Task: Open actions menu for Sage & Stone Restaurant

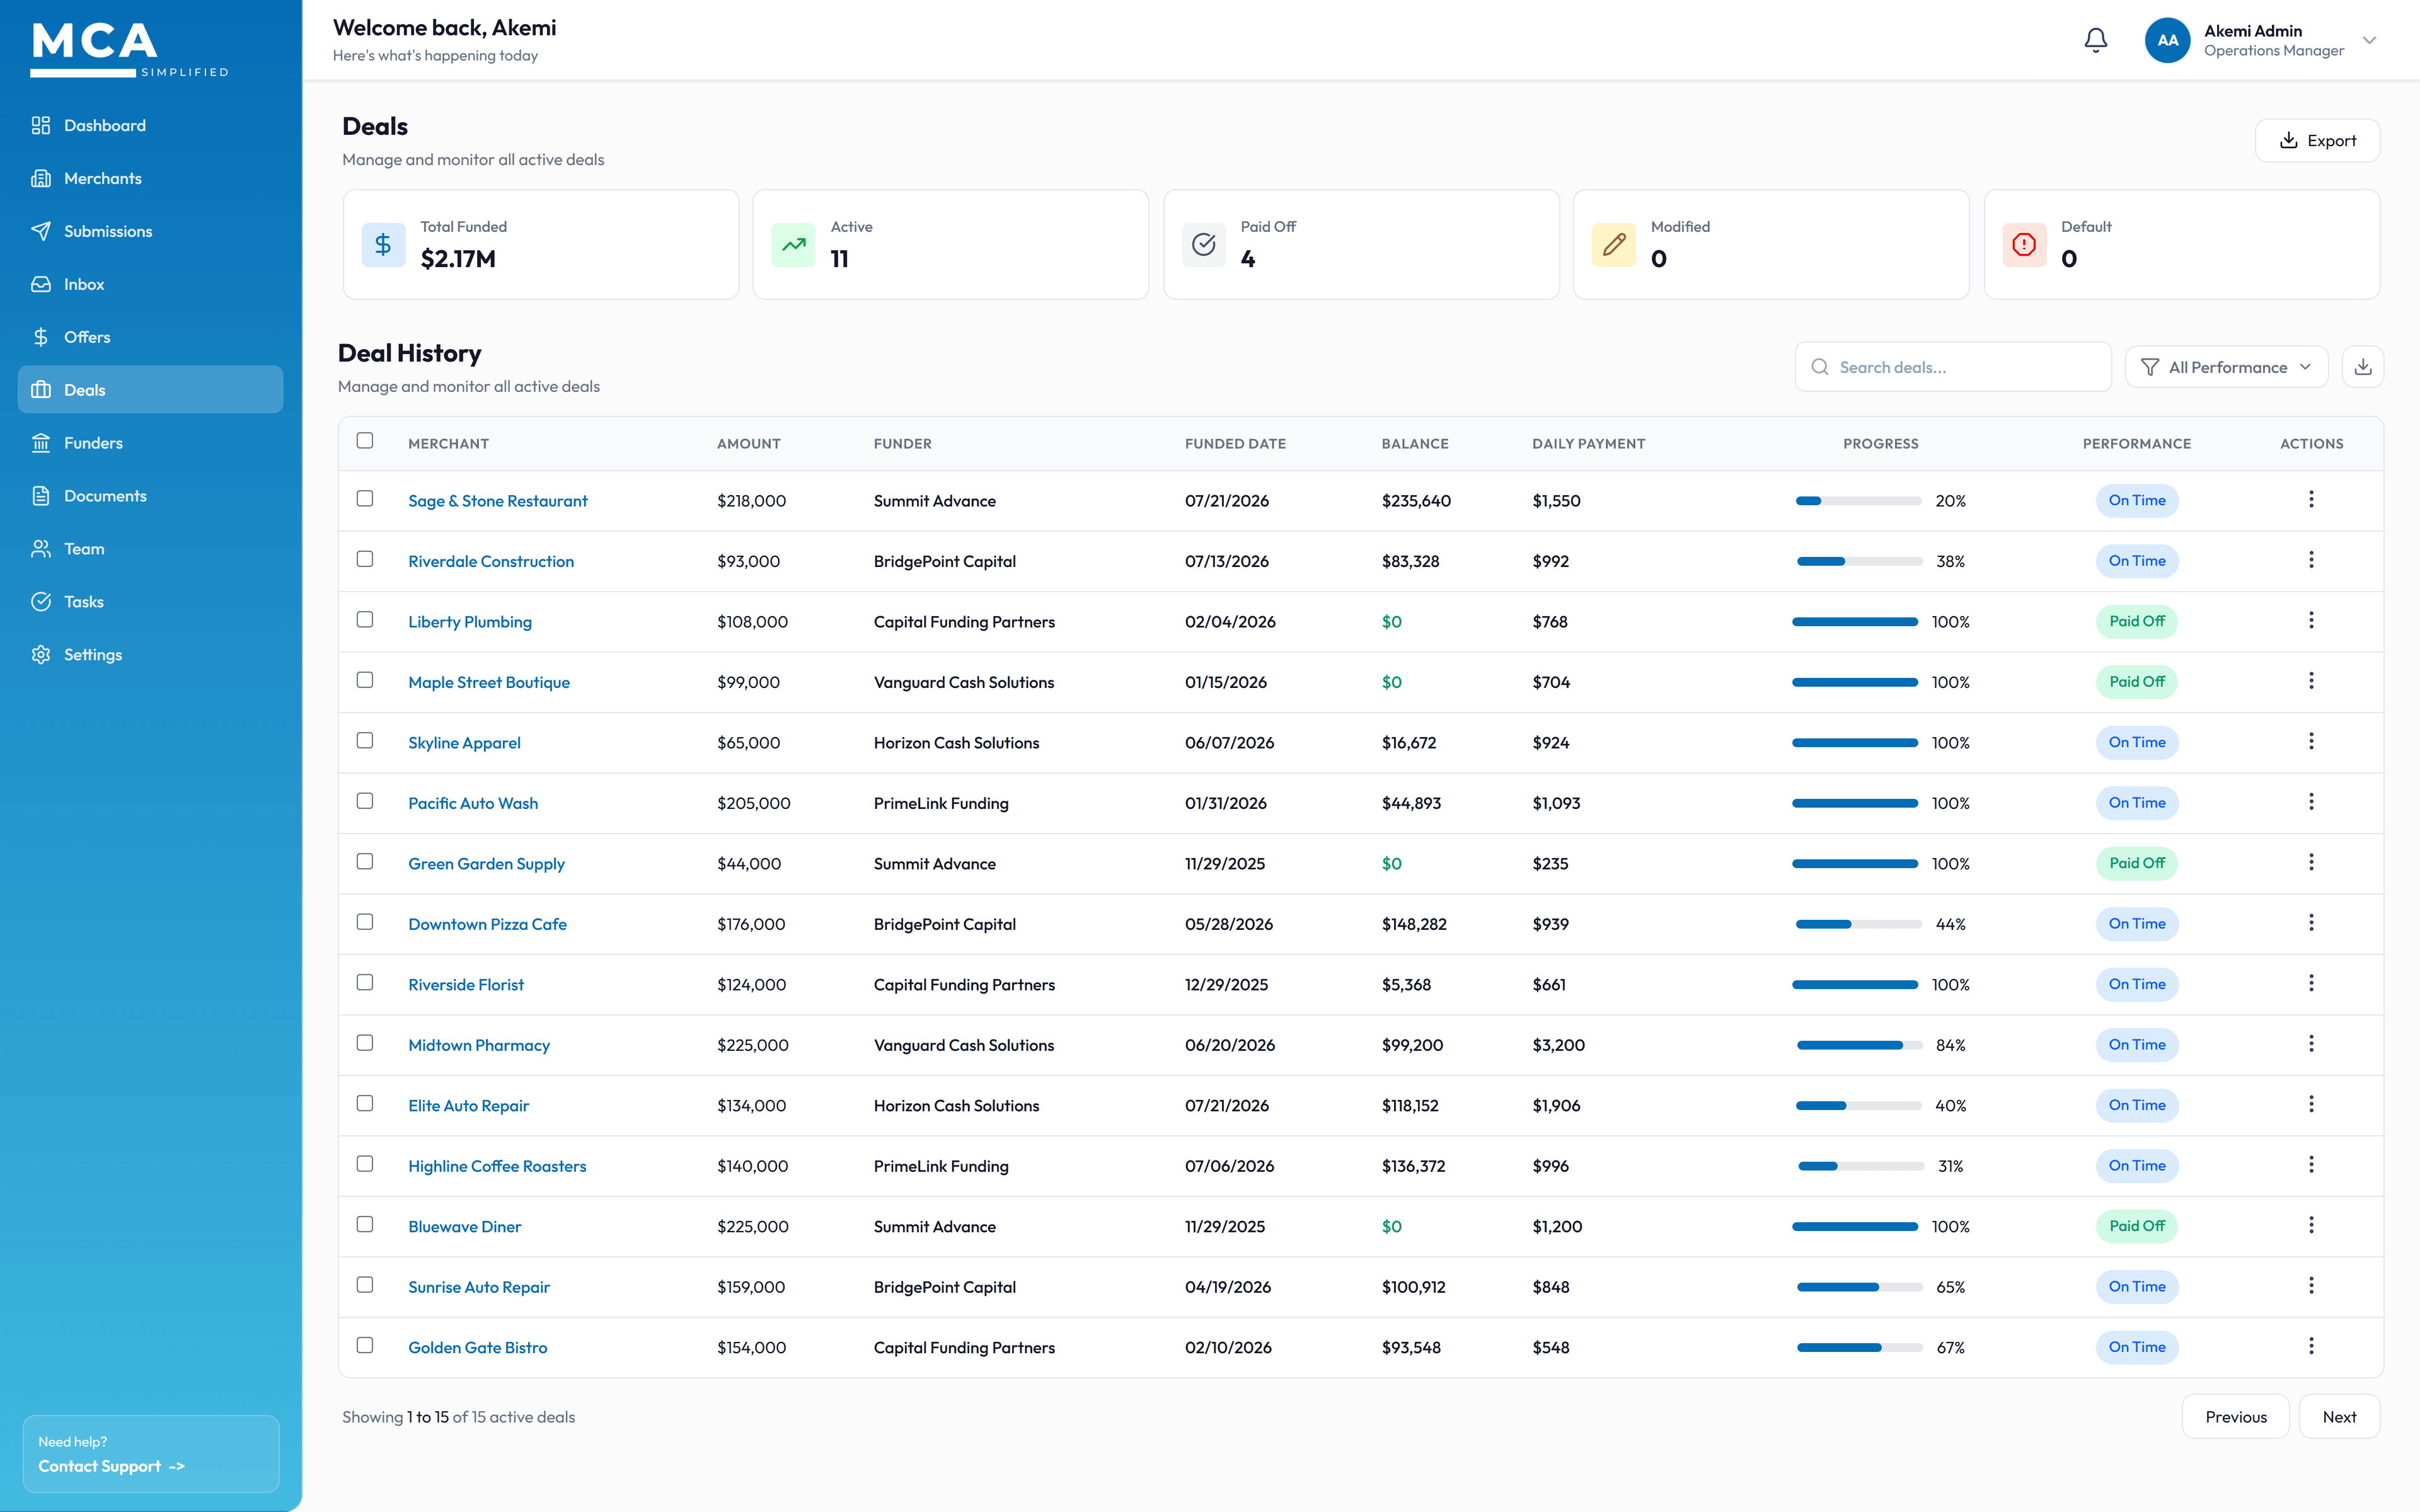Action: [x=2311, y=499]
